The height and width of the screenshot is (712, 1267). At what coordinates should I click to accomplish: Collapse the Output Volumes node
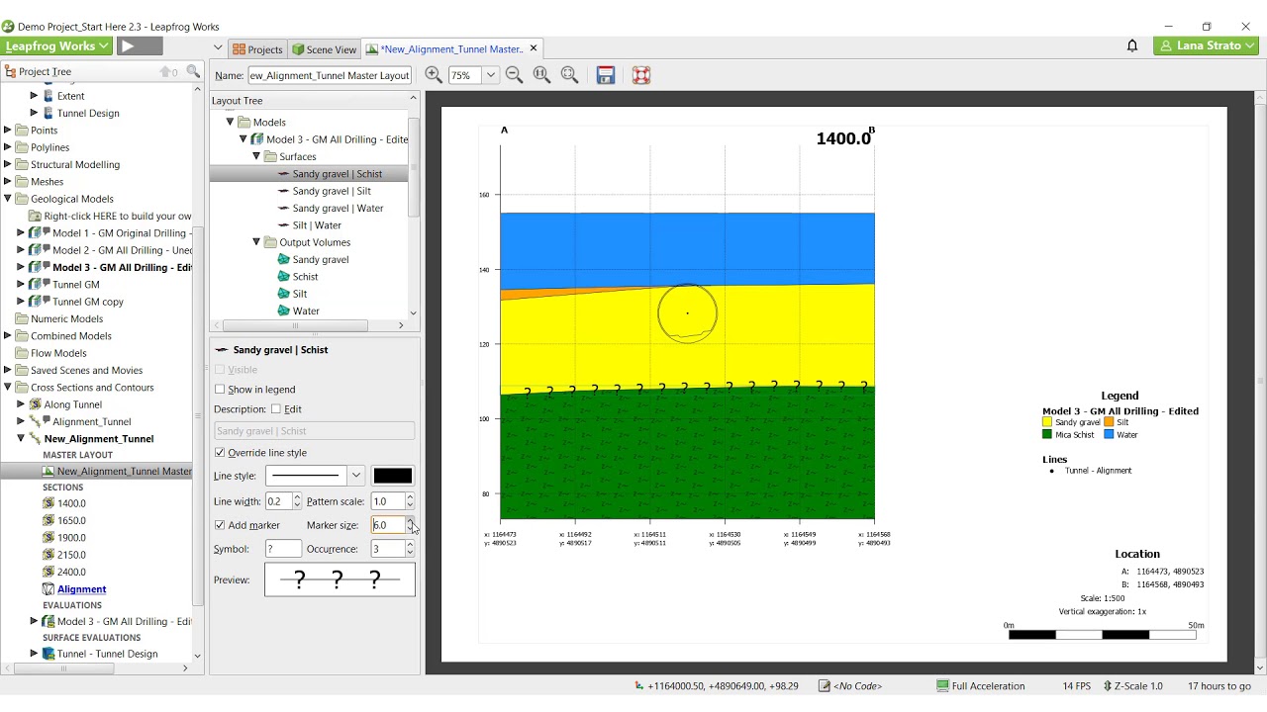tap(256, 242)
